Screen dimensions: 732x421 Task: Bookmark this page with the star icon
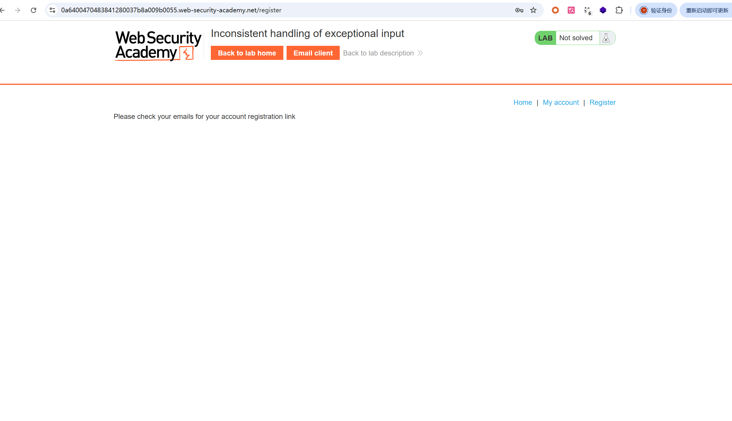(533, 10)
